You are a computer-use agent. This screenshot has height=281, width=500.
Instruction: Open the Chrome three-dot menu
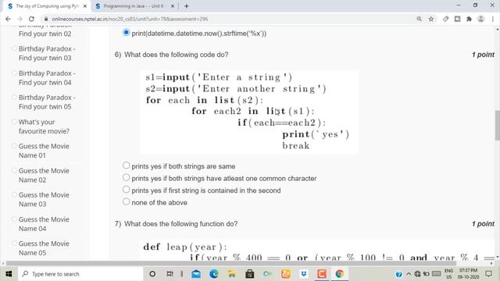pos(493,19)
